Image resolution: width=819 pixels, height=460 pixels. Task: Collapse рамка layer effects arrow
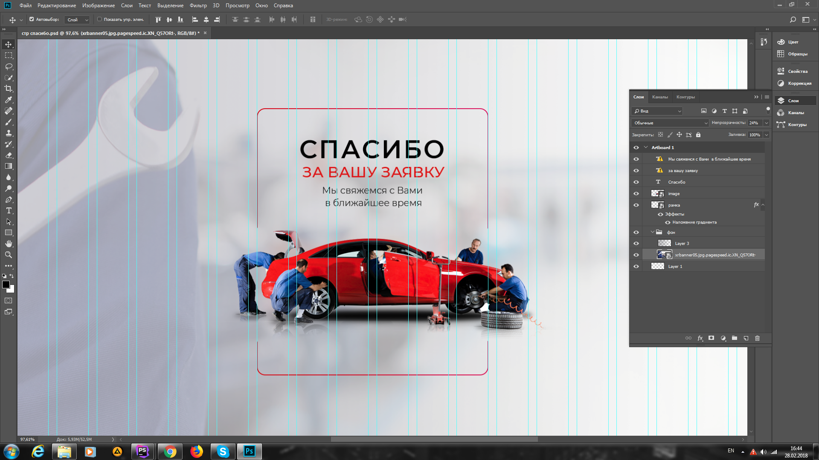coord(763,205)
